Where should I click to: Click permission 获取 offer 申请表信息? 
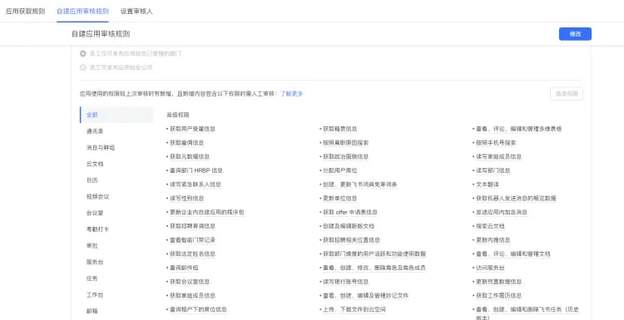point(350,212)
